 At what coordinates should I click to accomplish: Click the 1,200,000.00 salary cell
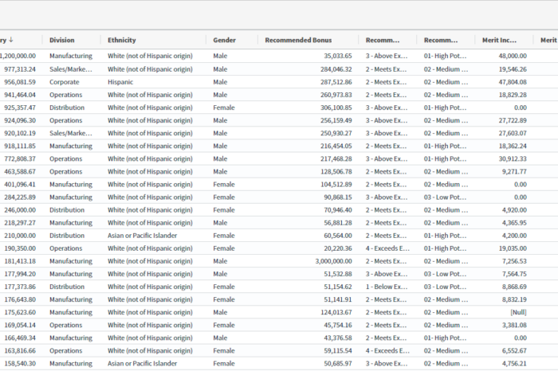pyautogui.click(x=18, y=57)
